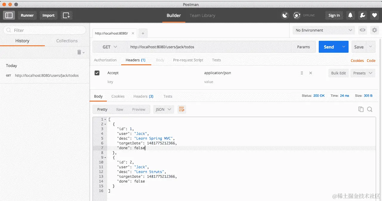Open the Authorization request tab
The width and height of the screenshot is (382, 201).
tap(105, 60)
